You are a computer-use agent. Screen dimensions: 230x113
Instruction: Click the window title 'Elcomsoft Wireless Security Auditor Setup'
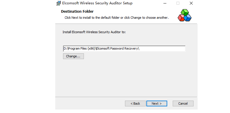click(97, 3)
